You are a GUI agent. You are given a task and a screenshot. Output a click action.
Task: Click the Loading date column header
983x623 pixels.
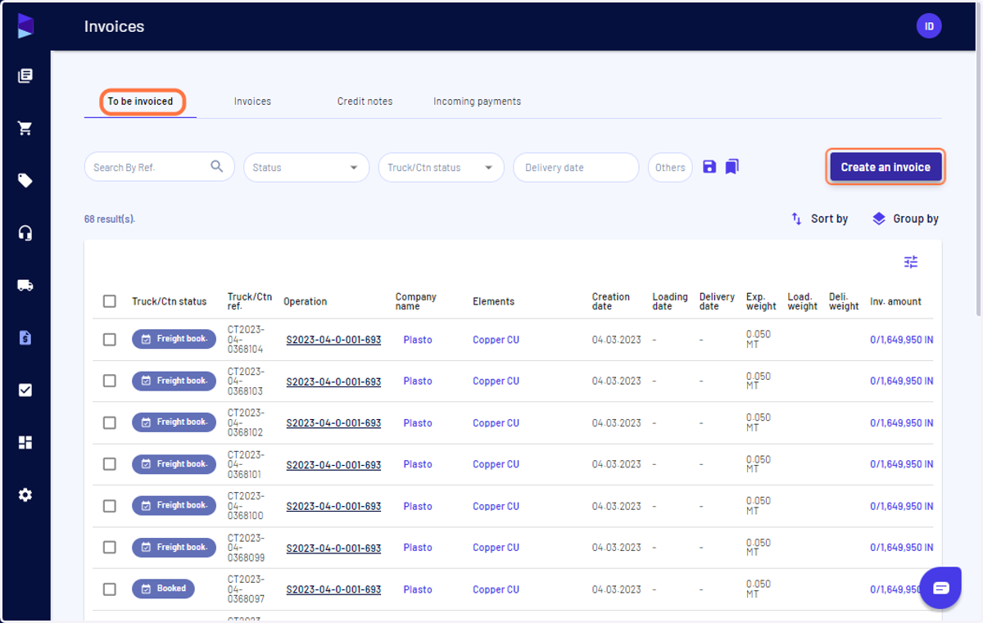tap(670, 301)
